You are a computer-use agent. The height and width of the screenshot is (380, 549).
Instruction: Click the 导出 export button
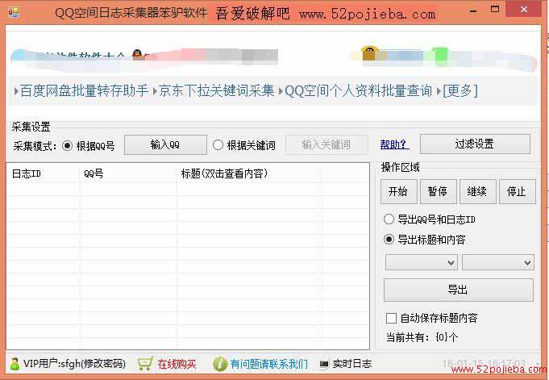tap(459, 290)
